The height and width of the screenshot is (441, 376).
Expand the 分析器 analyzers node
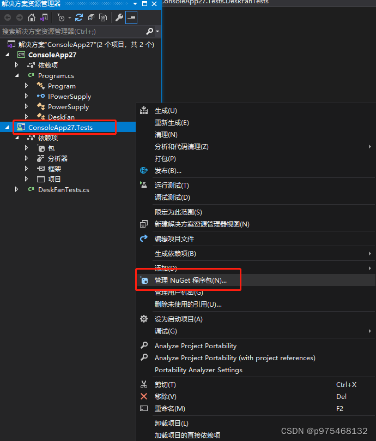coord(26,158)
